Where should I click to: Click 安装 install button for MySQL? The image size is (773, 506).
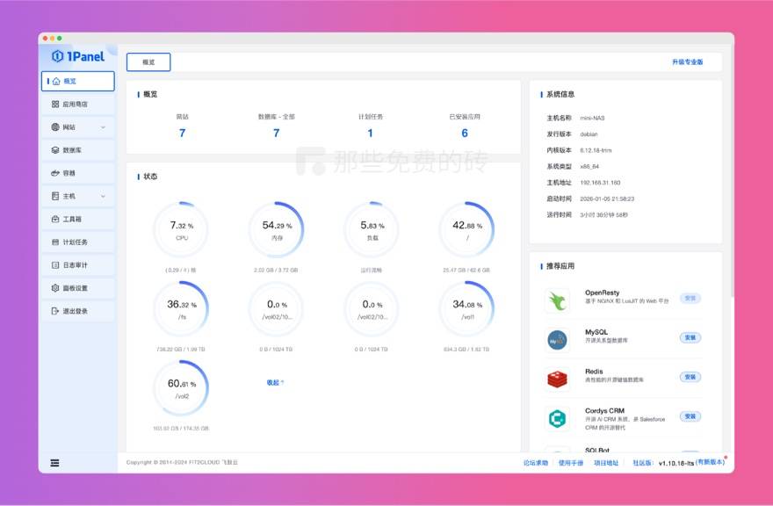[x=690, y=337]
